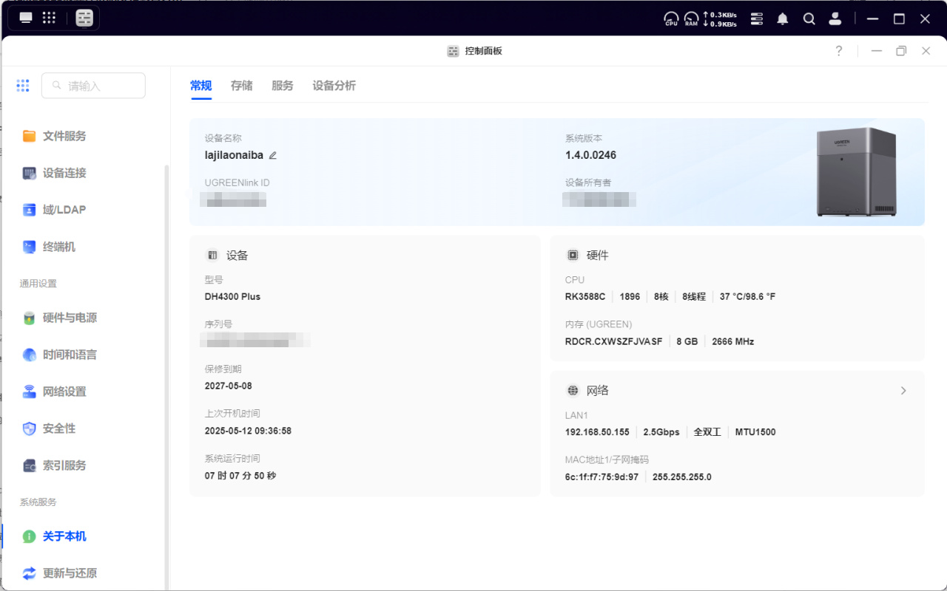This screenshot has width=947, height=591.
Task: Select the 控制面板 app icon in the taskbar
Action: click(x=84, y=18)
